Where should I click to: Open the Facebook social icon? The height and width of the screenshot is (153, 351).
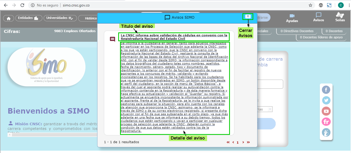point(326,90)
